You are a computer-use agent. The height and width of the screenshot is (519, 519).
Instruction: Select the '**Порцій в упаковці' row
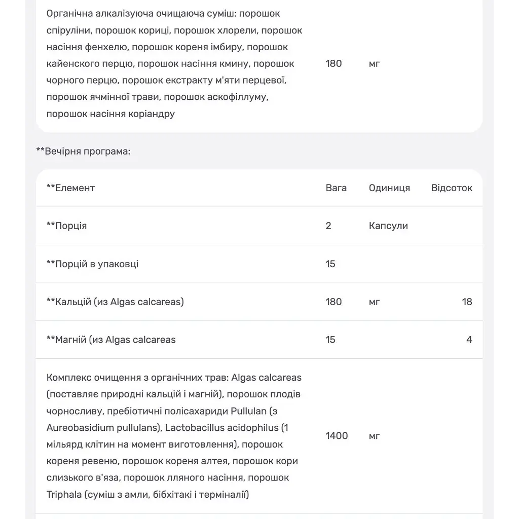tap(259, 264)
